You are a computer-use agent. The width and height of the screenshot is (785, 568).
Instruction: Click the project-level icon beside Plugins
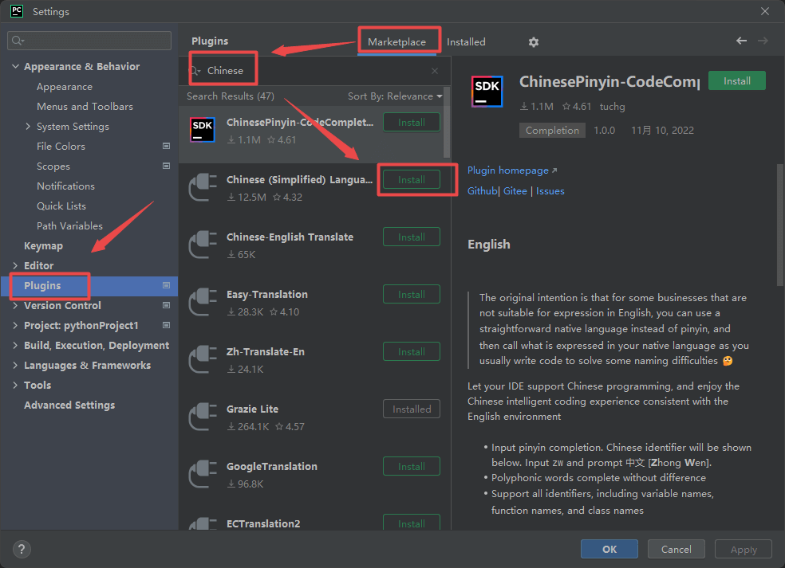coord(166,285)
